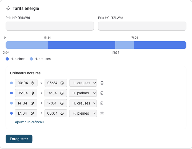Image resolution: width=192 pixels, height=149 pixels.
Task: Open time picker clock in 05:34 start field
Action: click(32, 93)
